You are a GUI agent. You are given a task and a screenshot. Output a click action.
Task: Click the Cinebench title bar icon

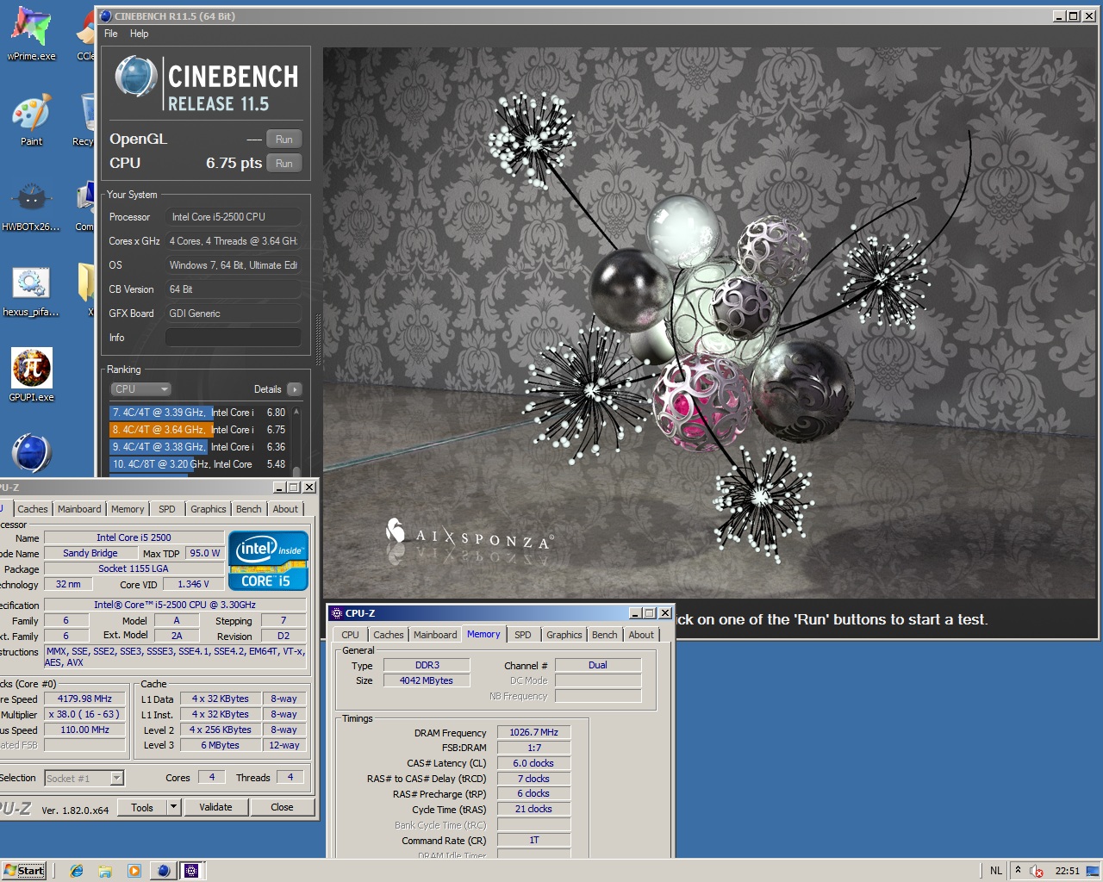[x=106, y=16]
